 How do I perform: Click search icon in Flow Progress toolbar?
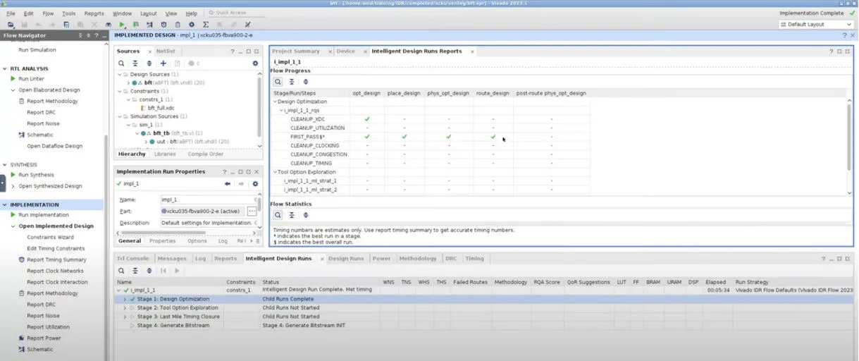coord(278,82)
